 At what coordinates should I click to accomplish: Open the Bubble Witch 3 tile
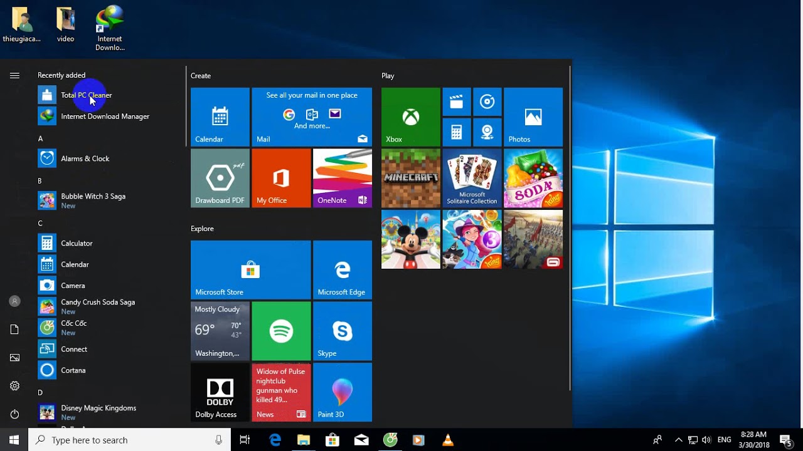point(472,239)
